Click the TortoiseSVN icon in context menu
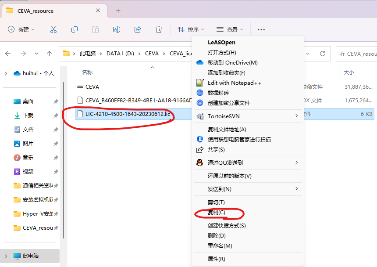This screenshot has height=267, width=377. coord(200,116)
